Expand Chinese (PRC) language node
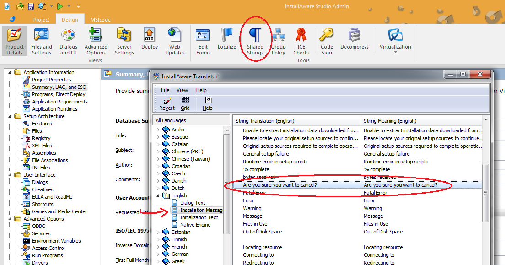This screenshot has height=265, width=505. click(158, 151)
